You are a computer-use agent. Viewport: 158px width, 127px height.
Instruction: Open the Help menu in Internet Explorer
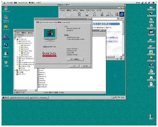[99, 10]
